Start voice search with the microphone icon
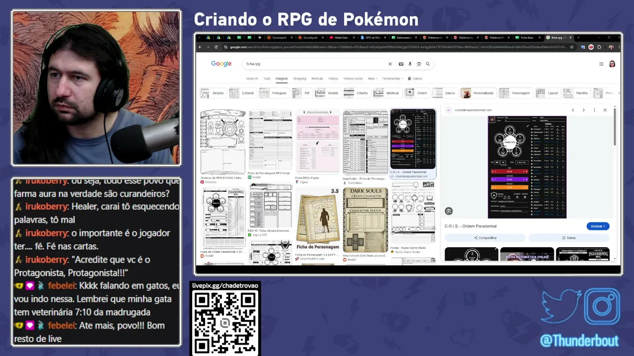The width and height of the screenshot is (634, 356). coord(410,64)
